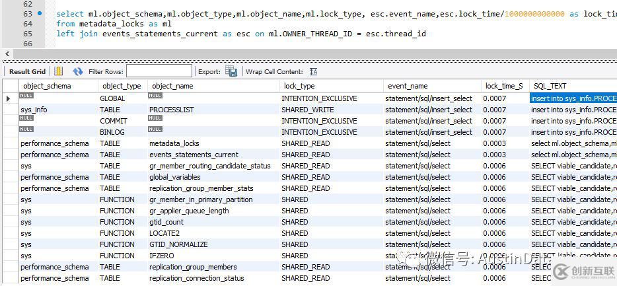Screen dimensions: 617x286
Task: Click the Result Grid label
Action: [27, 71]
